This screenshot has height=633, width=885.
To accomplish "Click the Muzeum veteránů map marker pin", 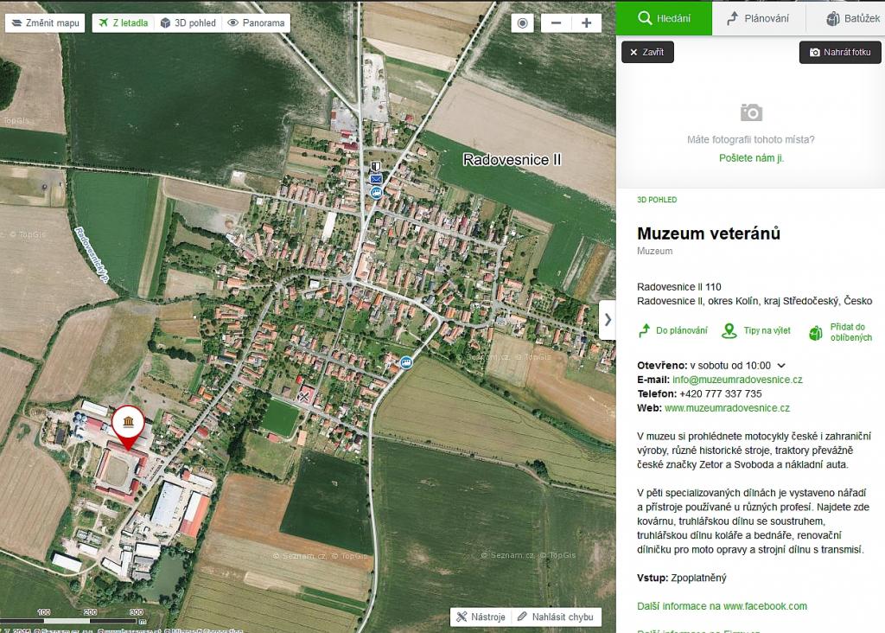I will 128,423.
